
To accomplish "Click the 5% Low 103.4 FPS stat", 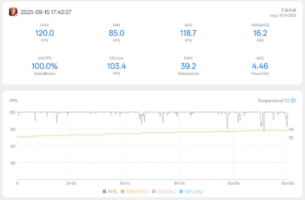I will click(116, 66).
